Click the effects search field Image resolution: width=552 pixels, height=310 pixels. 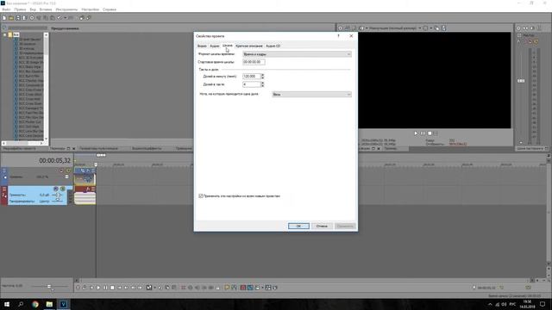coord(28,28)
